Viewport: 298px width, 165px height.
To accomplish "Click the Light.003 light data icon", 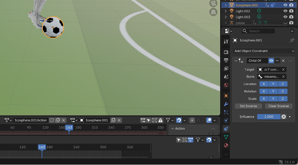I will coord(259,17).
